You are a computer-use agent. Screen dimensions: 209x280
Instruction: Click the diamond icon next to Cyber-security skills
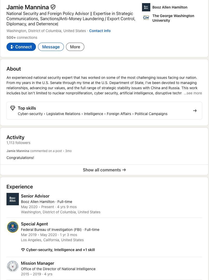point(23,250)
